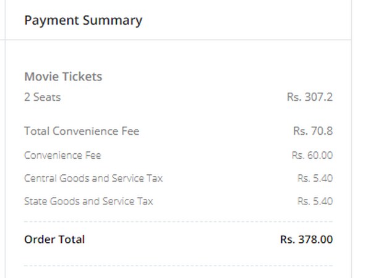Image resolution: width=371 pixels, height=278 pixels.
Task: Click the blank area right of Payment Summary heading
Action: 247,20
